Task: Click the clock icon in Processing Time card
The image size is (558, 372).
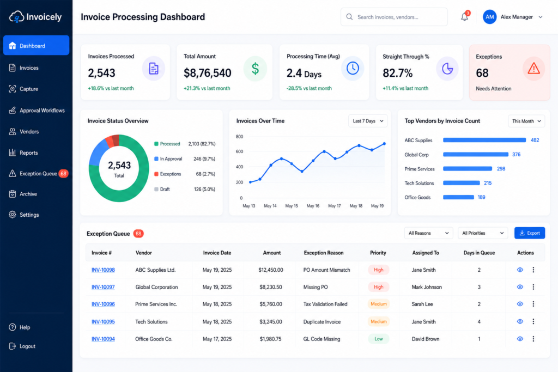Action: 353,68
